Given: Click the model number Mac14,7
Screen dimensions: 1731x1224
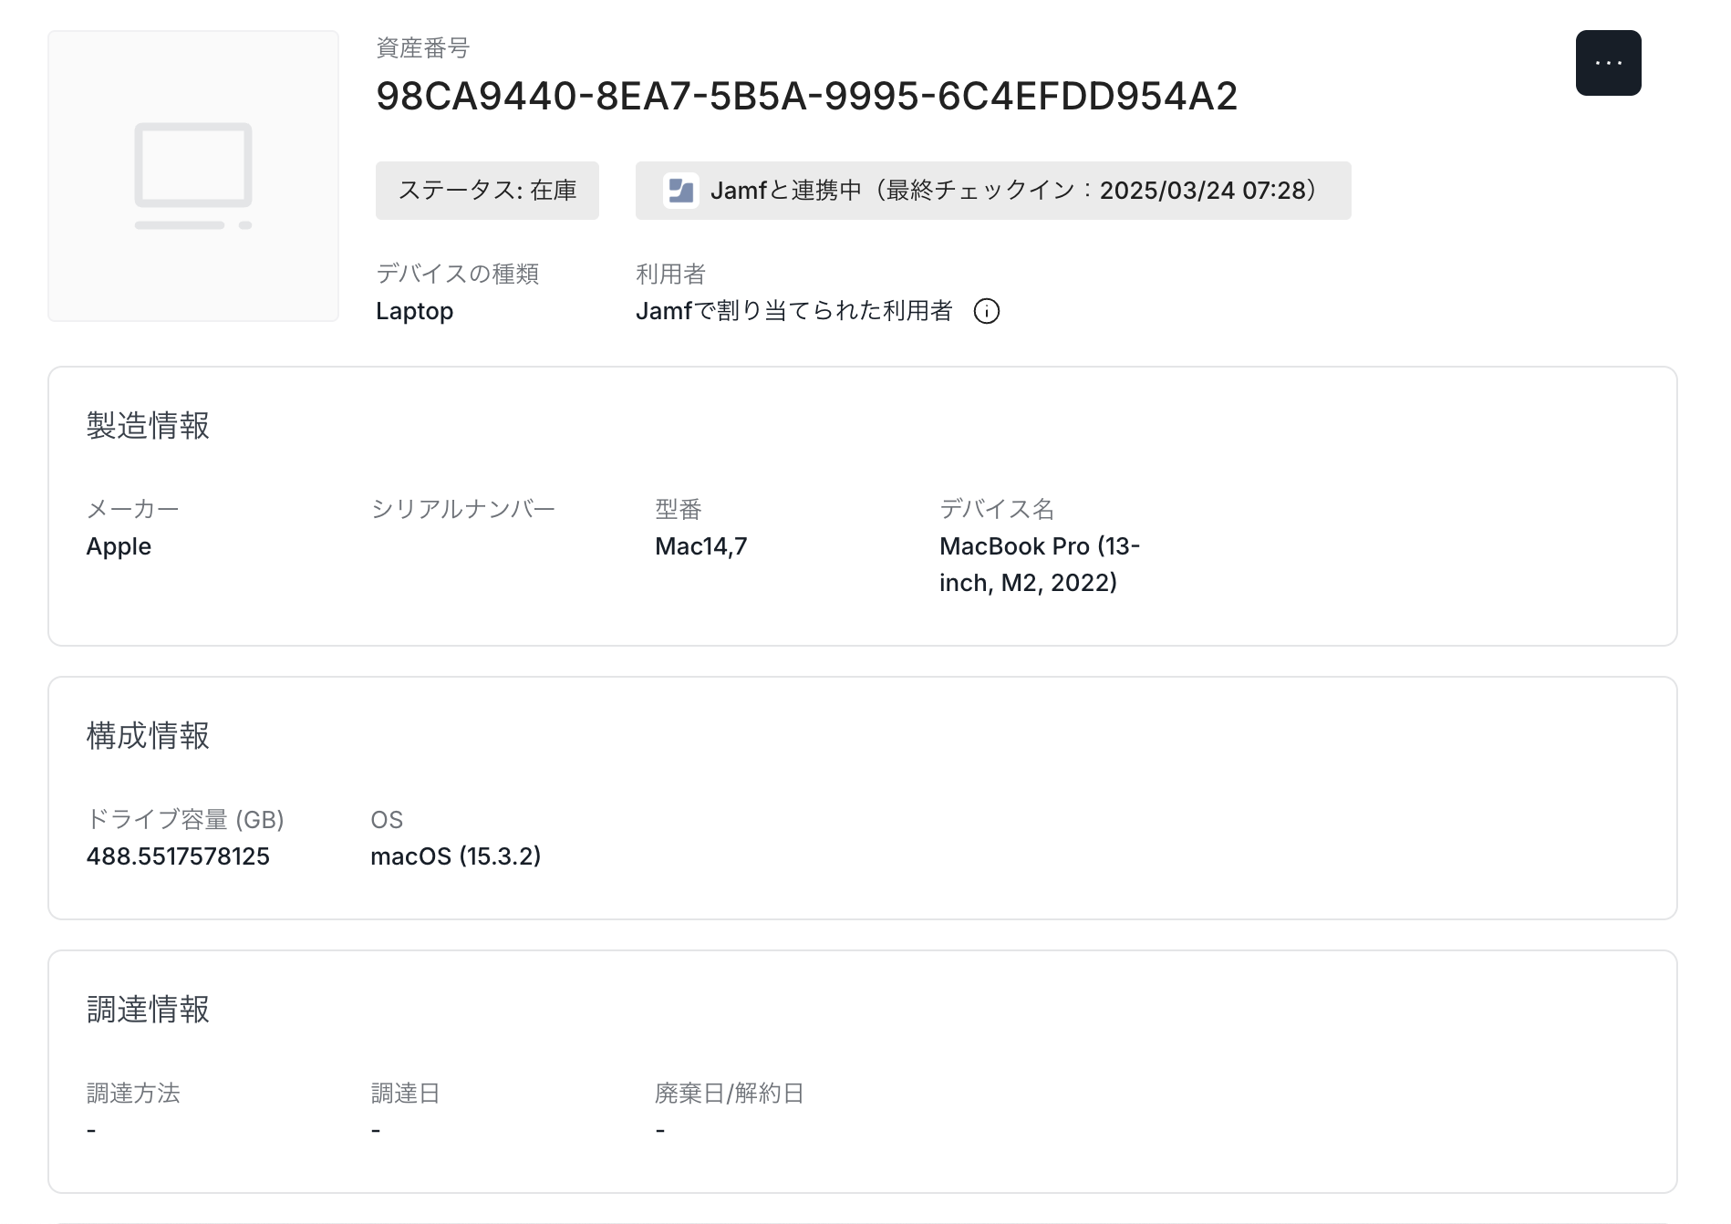Looking at the screenshot, I should click(700, 546).
